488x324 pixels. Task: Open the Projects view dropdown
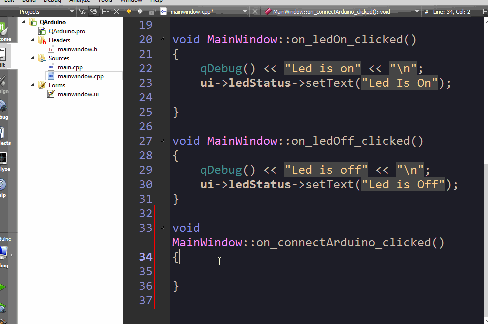click(72, 11)
